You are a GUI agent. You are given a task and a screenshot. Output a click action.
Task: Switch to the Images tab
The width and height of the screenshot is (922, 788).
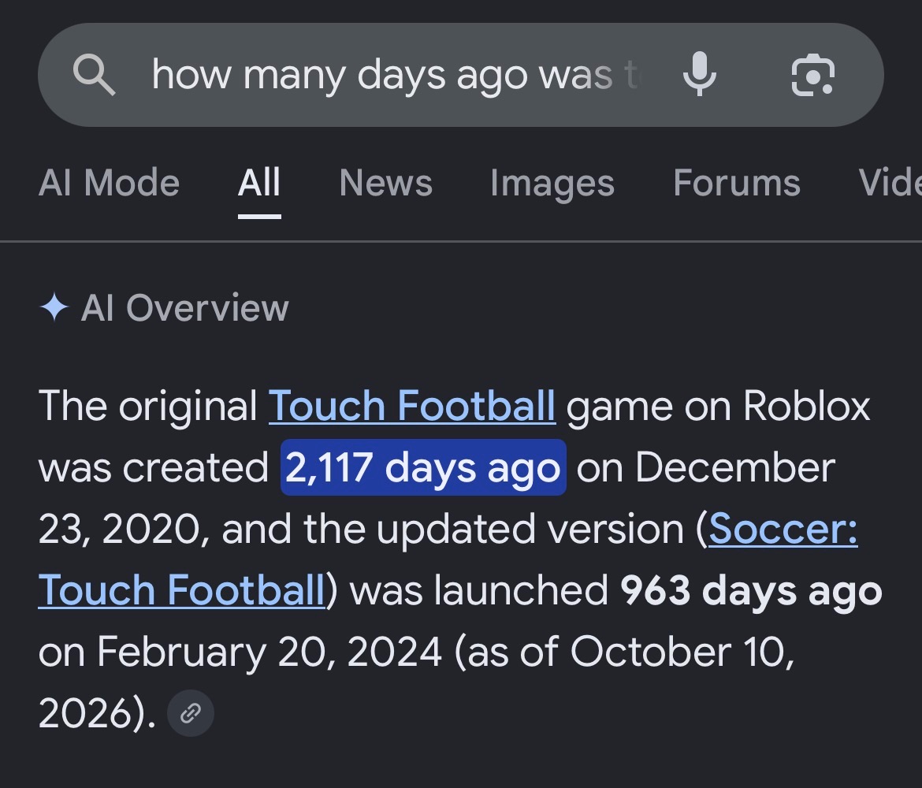click(x=552, y=182)
